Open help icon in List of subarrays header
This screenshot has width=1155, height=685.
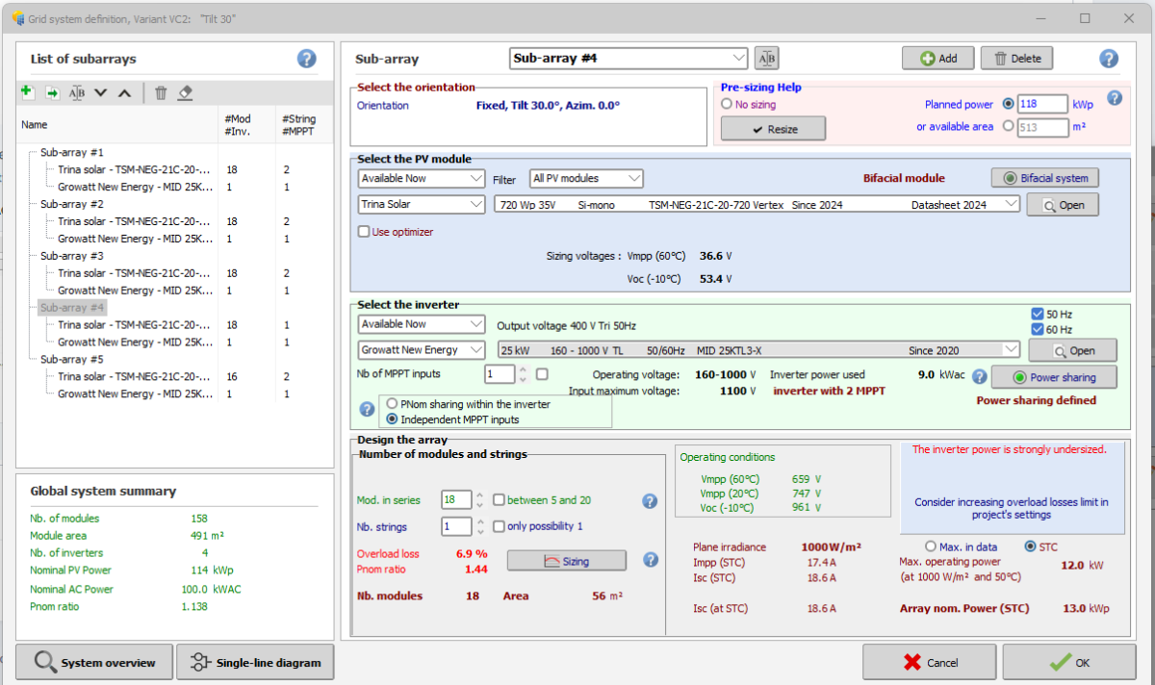pos(307,59)
